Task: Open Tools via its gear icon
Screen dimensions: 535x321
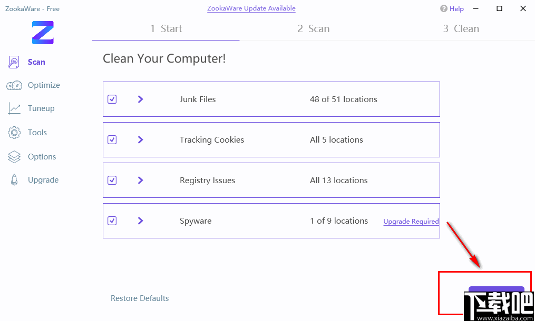Action: coord(14,133)
